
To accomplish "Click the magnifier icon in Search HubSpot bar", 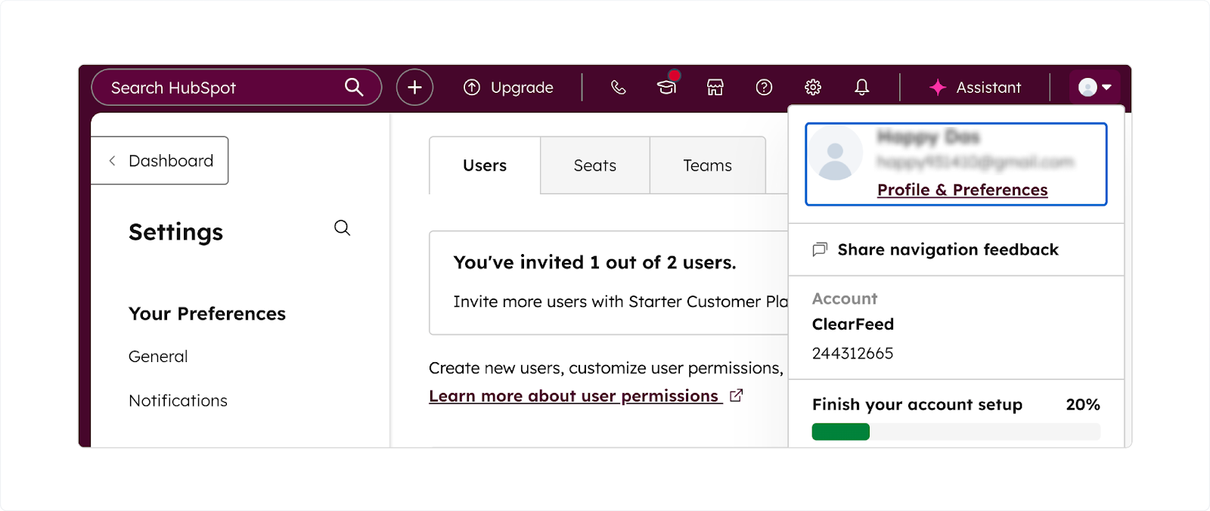I will pos(354,87).
